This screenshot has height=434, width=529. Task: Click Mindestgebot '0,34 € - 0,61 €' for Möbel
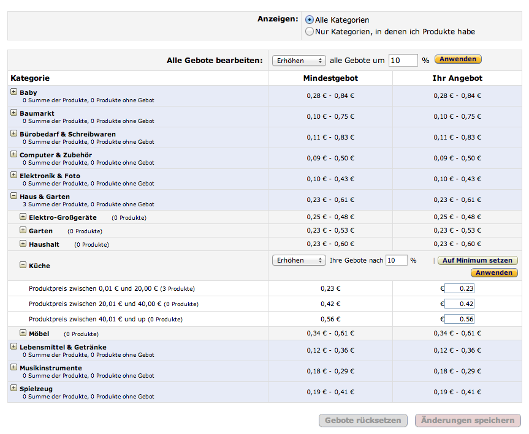click(x=330, y=333)
